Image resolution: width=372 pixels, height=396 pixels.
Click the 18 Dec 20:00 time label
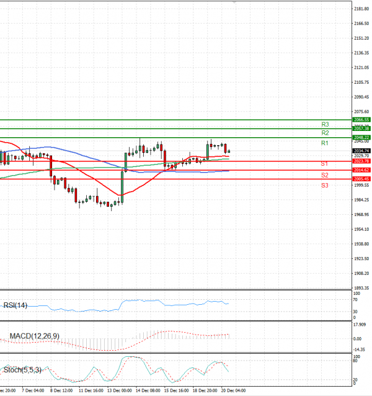[x=205, y=390]
